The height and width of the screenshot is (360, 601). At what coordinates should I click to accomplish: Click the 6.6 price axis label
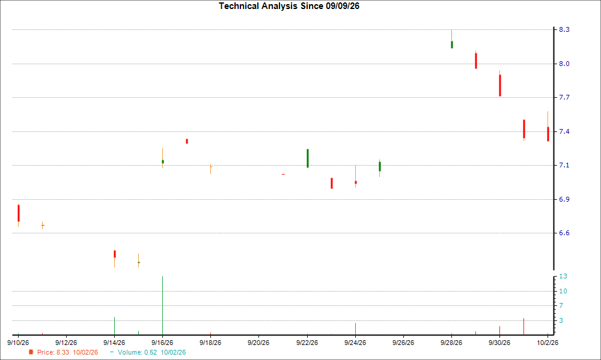[x=564, y=233]
